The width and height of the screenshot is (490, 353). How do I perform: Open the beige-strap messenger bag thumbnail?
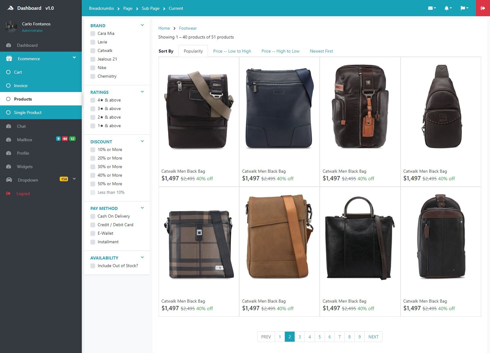(199, 110)
